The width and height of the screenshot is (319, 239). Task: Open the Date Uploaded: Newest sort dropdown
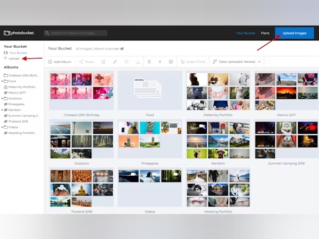pyautogui.click(x=237, y=62)
